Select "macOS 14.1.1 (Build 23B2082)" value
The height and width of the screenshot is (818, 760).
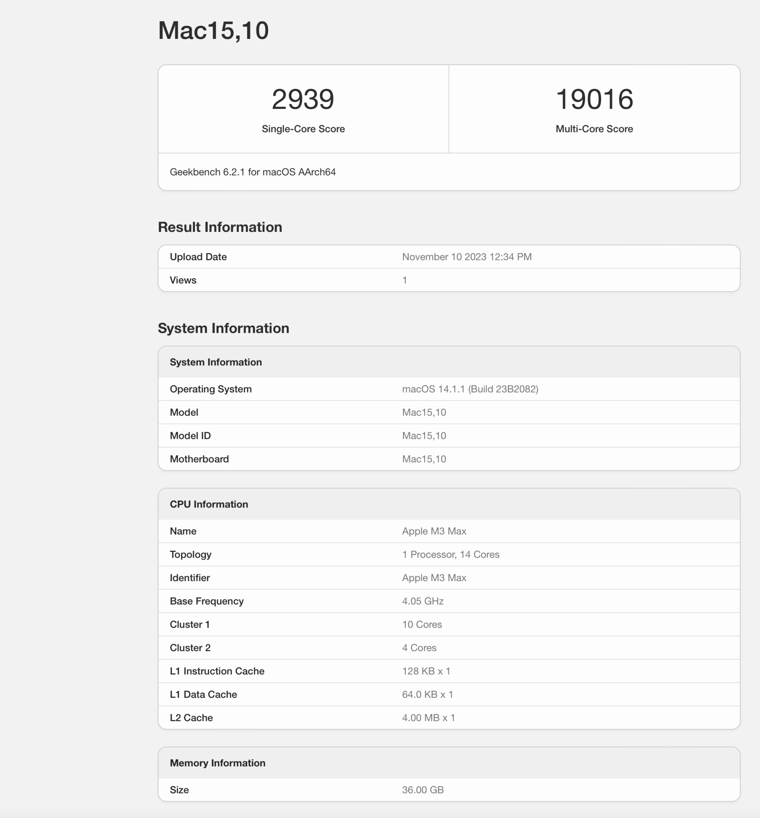point(470,389)
